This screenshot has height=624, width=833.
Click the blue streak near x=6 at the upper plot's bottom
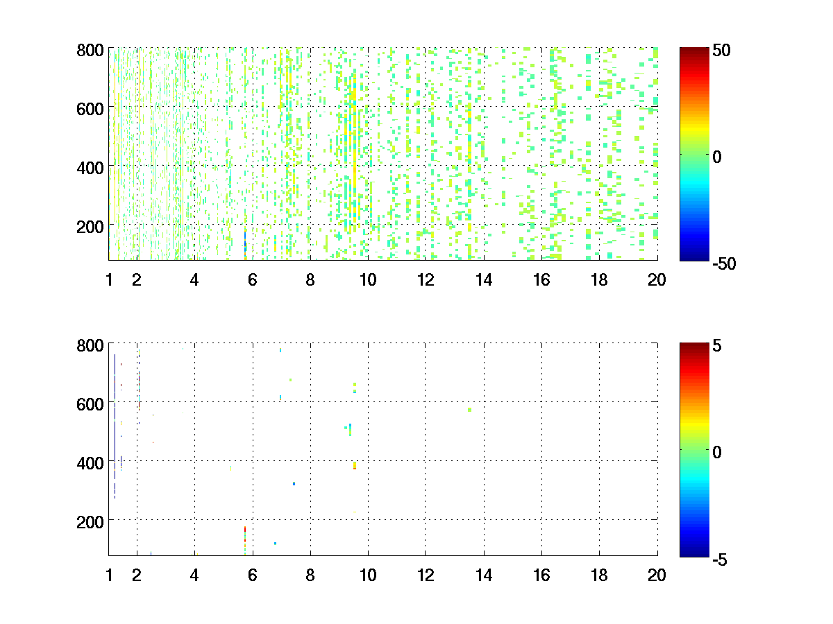coord(245,244)
